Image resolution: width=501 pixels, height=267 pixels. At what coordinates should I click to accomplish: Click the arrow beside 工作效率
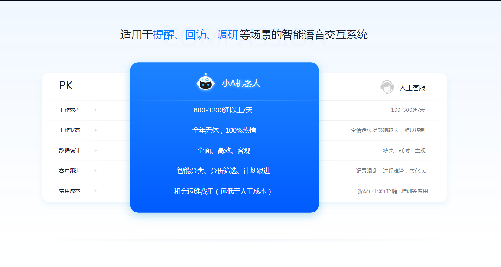click(x=96, y=110)
